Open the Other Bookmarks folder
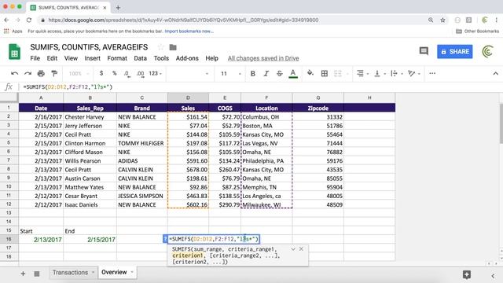The image size is (503, 283). [x=477, y=31]
